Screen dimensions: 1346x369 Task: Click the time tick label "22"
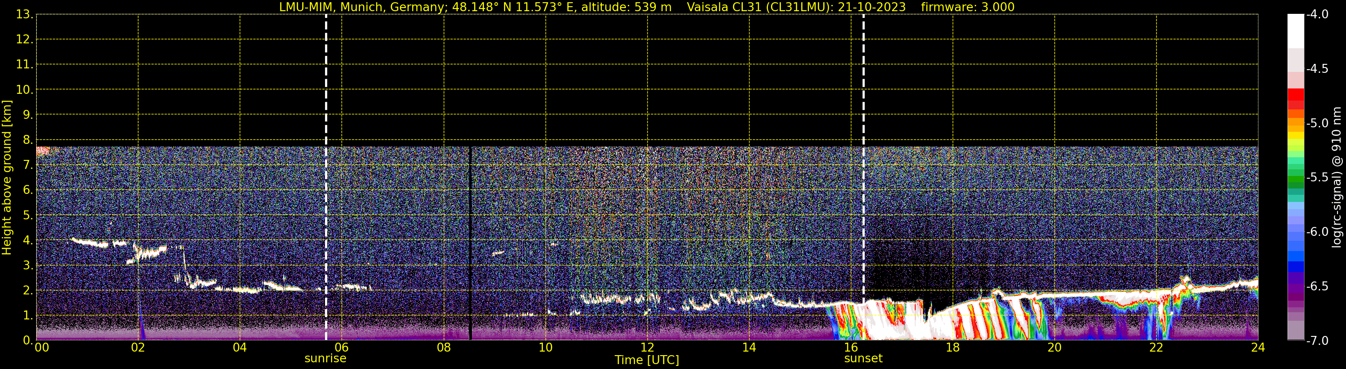click(x=1156, y=348)
